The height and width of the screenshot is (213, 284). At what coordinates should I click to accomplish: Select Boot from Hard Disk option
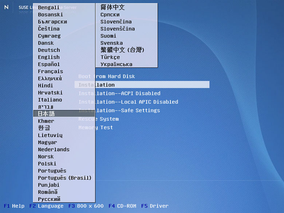(x=107, y=76)
